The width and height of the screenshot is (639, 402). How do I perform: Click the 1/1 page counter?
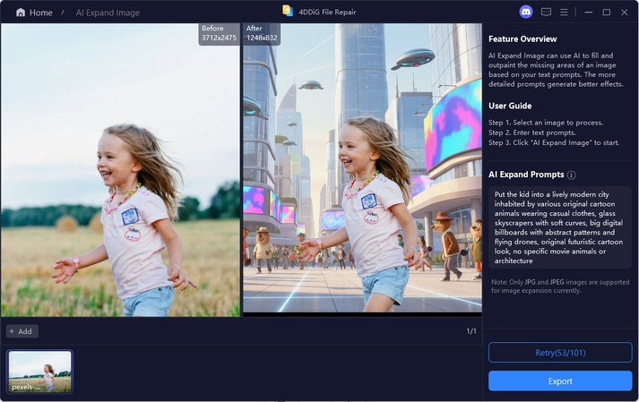point(471,331)
